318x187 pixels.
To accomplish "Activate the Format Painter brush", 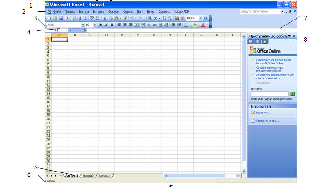I will click(x=124, y=18).
